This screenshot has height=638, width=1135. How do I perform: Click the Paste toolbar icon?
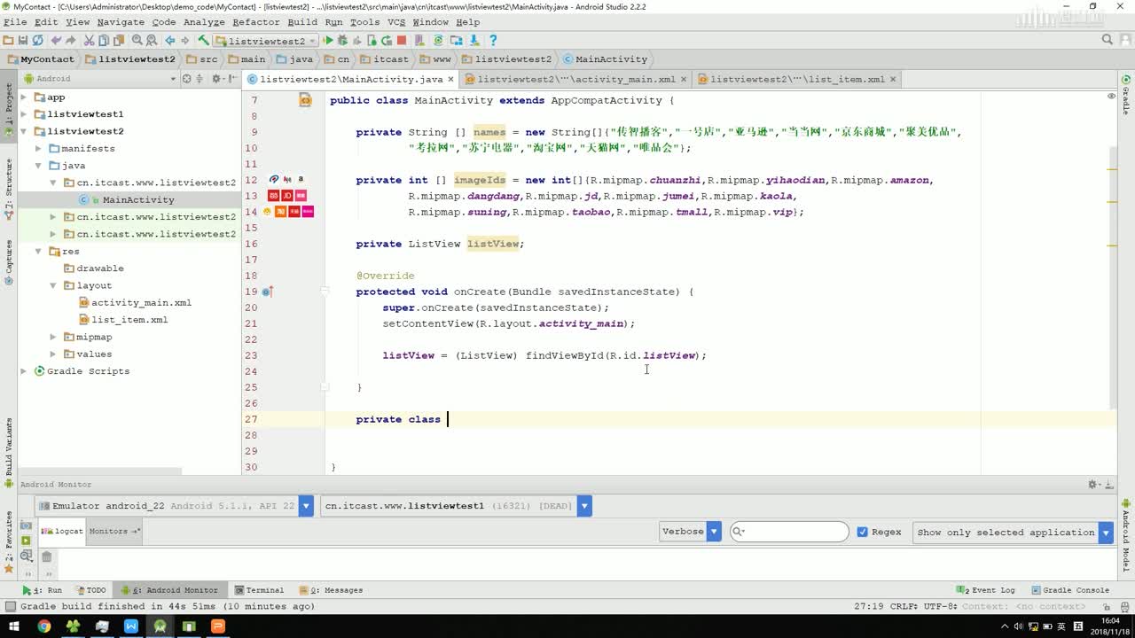pyautogui.click(x=119, y=41)
